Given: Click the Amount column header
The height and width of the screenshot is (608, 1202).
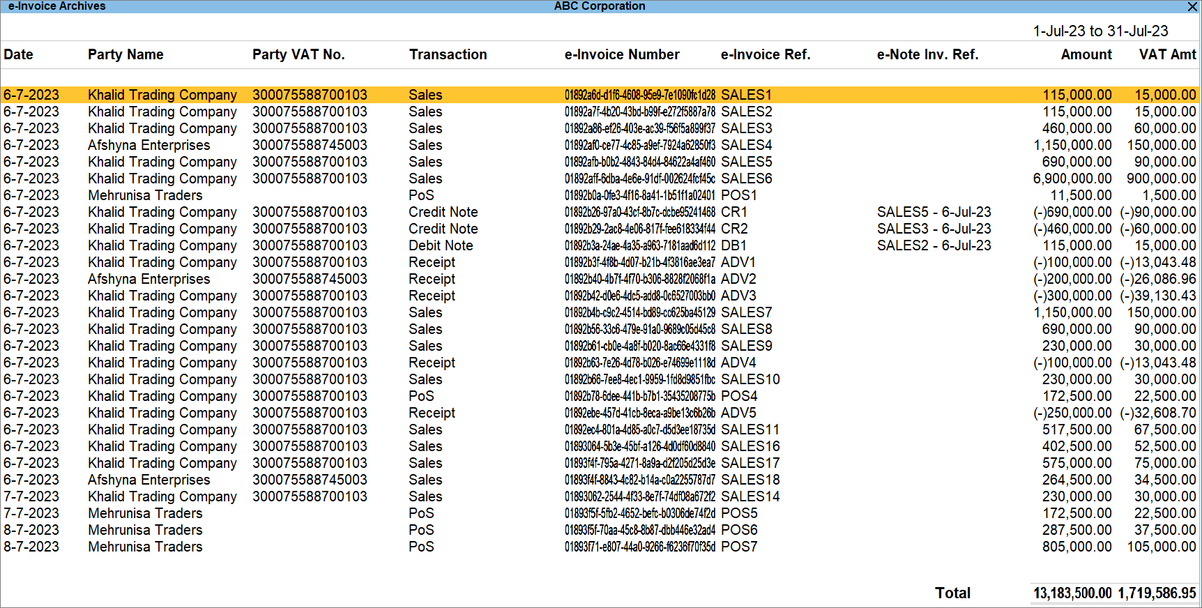Looking at the screenshot, I should coord(1086,54).
